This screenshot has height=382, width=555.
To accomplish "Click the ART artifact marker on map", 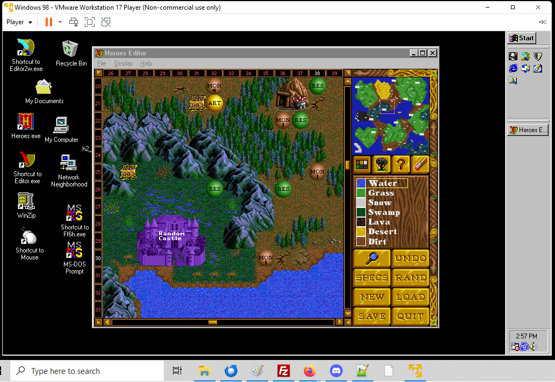I will tap(214, 103).
